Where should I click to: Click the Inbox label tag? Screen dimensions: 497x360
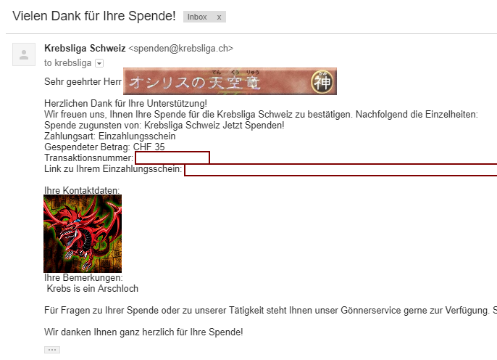(x=197, y=17)
